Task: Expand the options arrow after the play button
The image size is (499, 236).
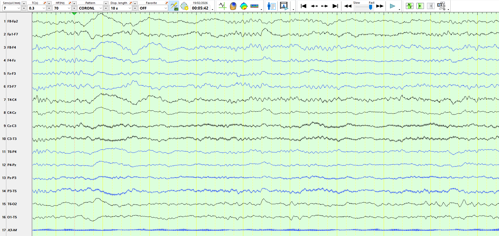Action: coord(399,10)
